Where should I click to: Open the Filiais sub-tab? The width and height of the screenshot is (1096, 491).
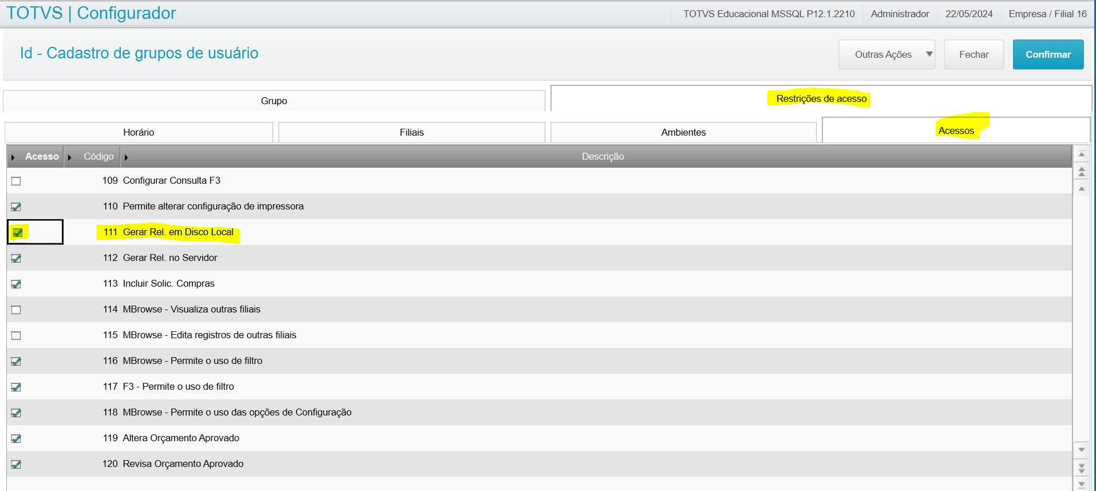coord(411,132)
